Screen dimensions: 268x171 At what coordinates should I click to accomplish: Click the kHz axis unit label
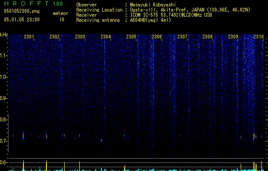pos(4,35)
